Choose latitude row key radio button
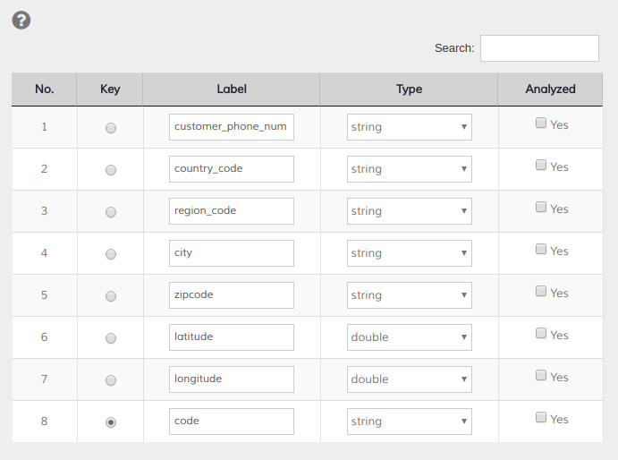 [x=111, y=338]
